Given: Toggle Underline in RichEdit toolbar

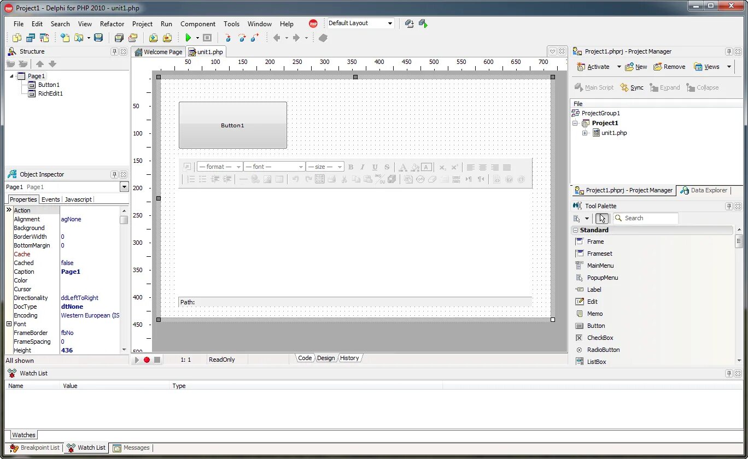Looking at the screenshot, I should pyautogui.click(x=375, y=167).
